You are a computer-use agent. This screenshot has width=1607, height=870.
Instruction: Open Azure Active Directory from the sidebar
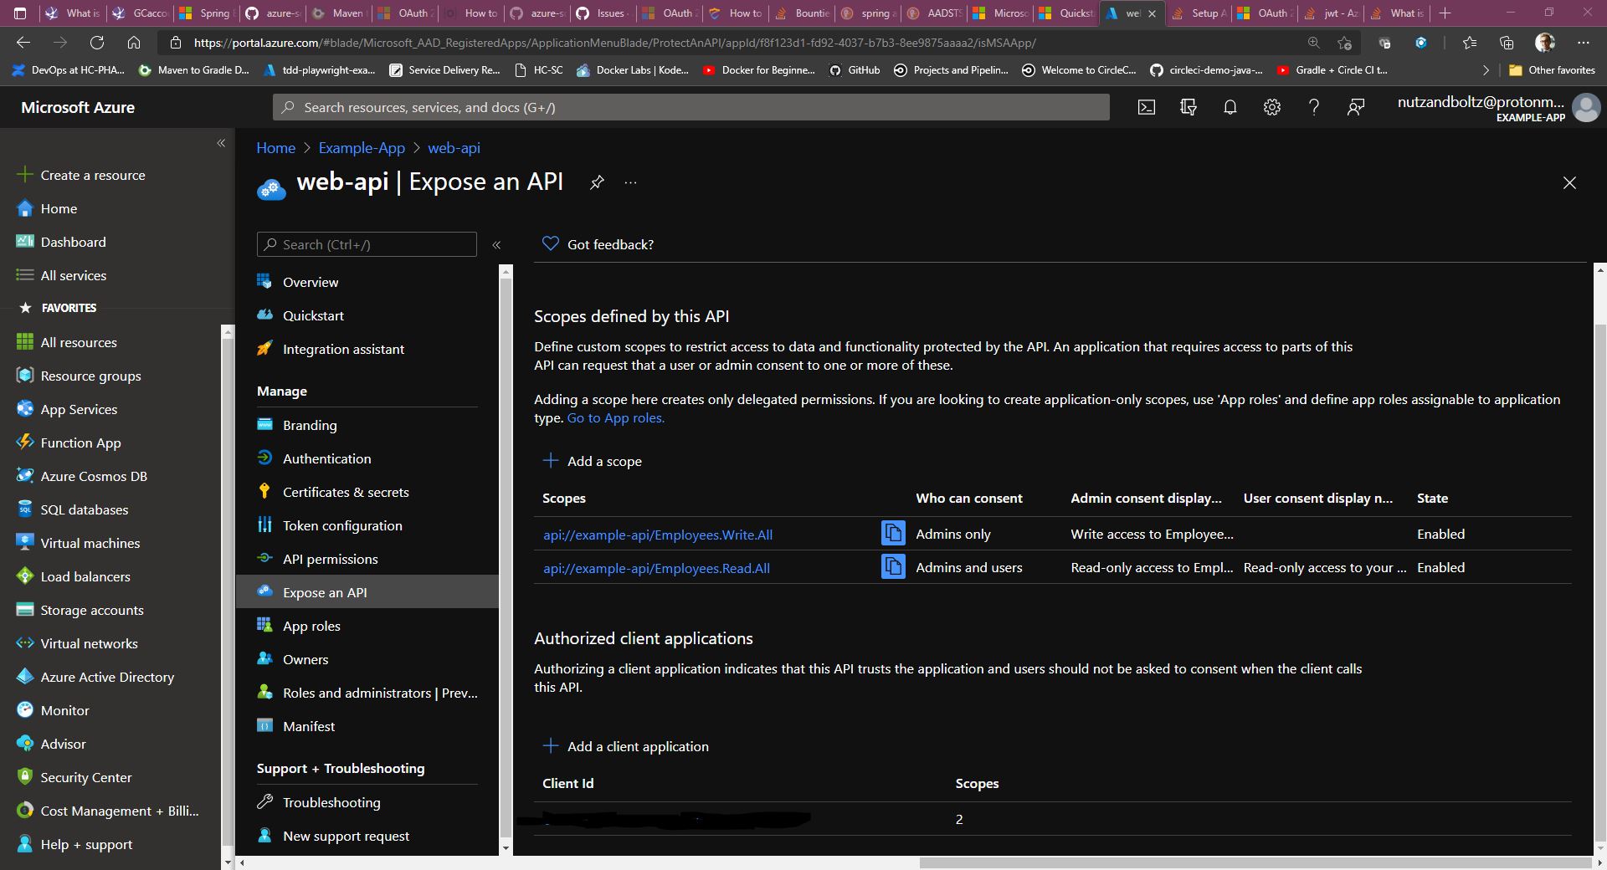click(107, 677)
